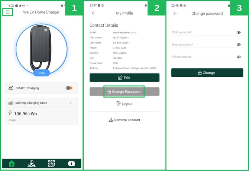The height and width of the screenshot is (171, 249).
Task: Click the dark green Change button
Action: pos(207,73)
